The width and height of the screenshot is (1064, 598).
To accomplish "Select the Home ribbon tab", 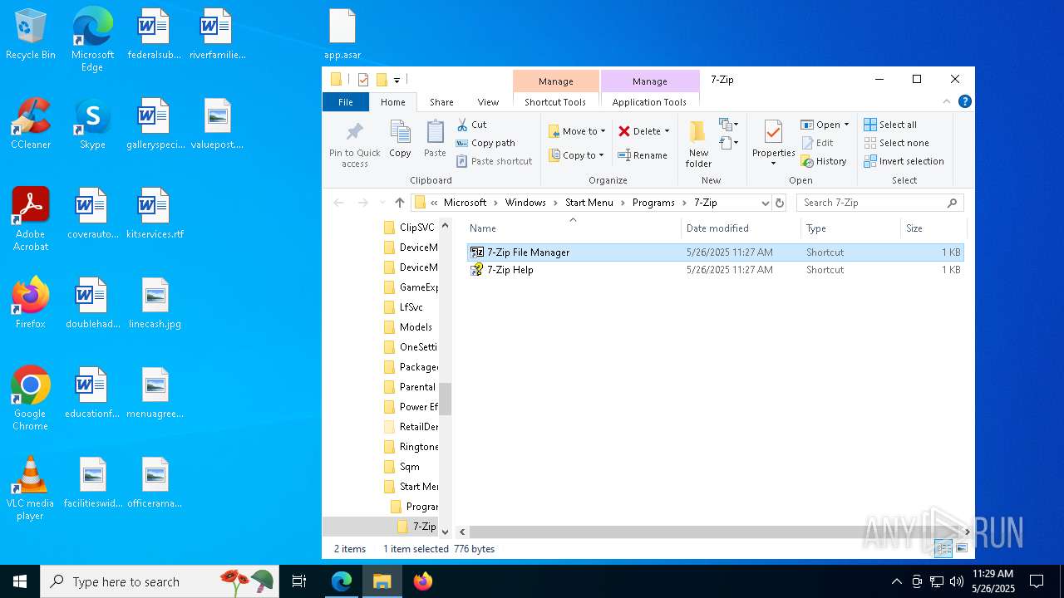I will pos(393,102).
